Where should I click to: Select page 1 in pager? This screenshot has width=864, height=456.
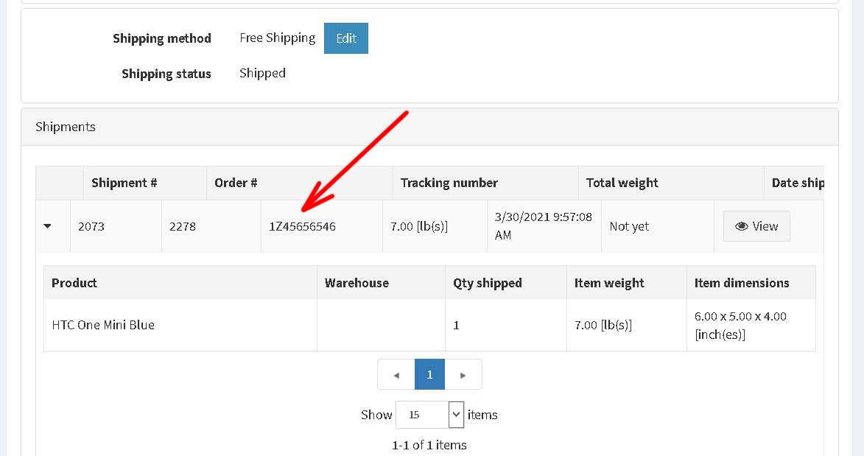tap(430, 375)
